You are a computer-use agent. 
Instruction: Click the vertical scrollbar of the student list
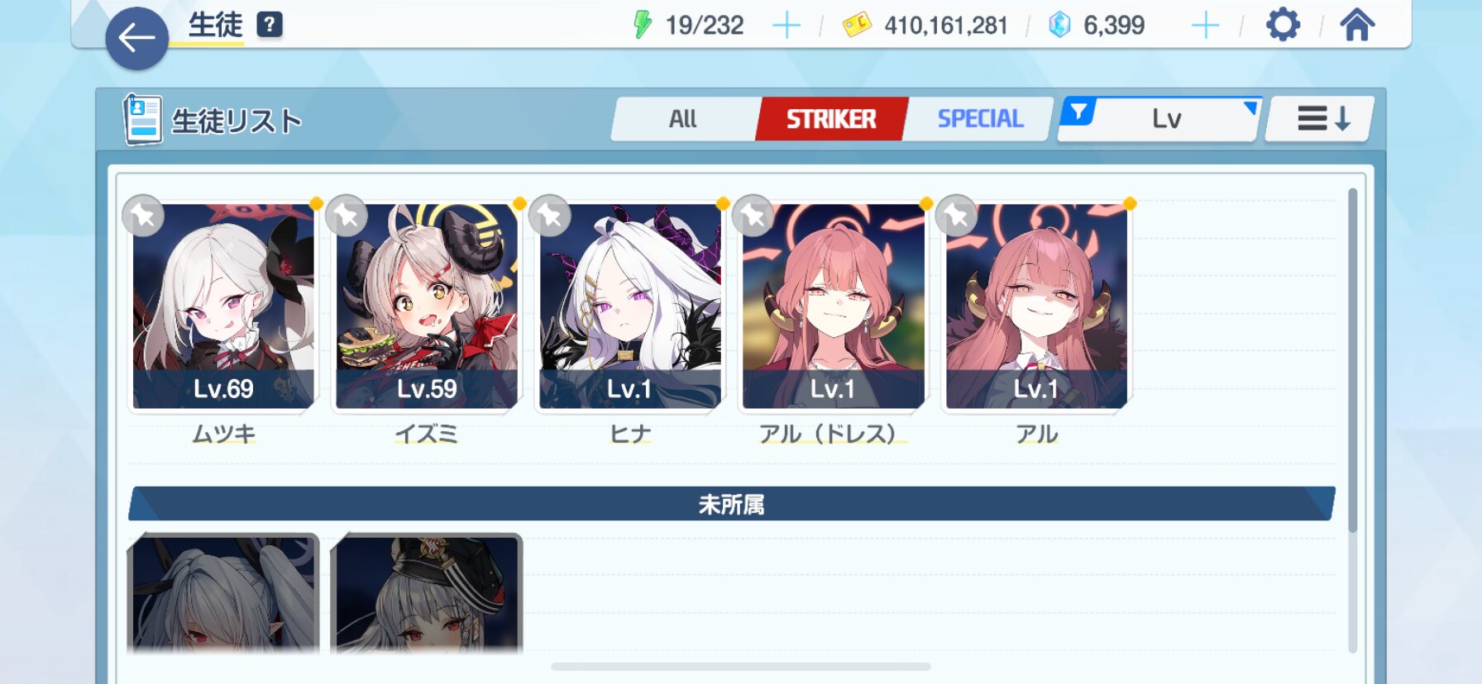[1353, 360]
